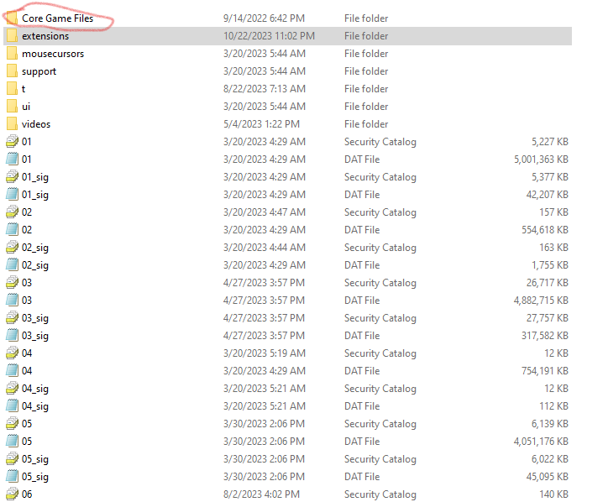Select the size value 5,001,363 KB

pos(541,159)
